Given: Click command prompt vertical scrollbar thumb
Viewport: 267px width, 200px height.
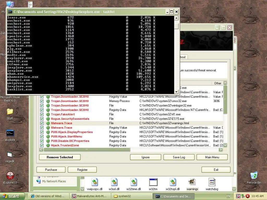Looking at the screenshot, I should coord(177,26).
